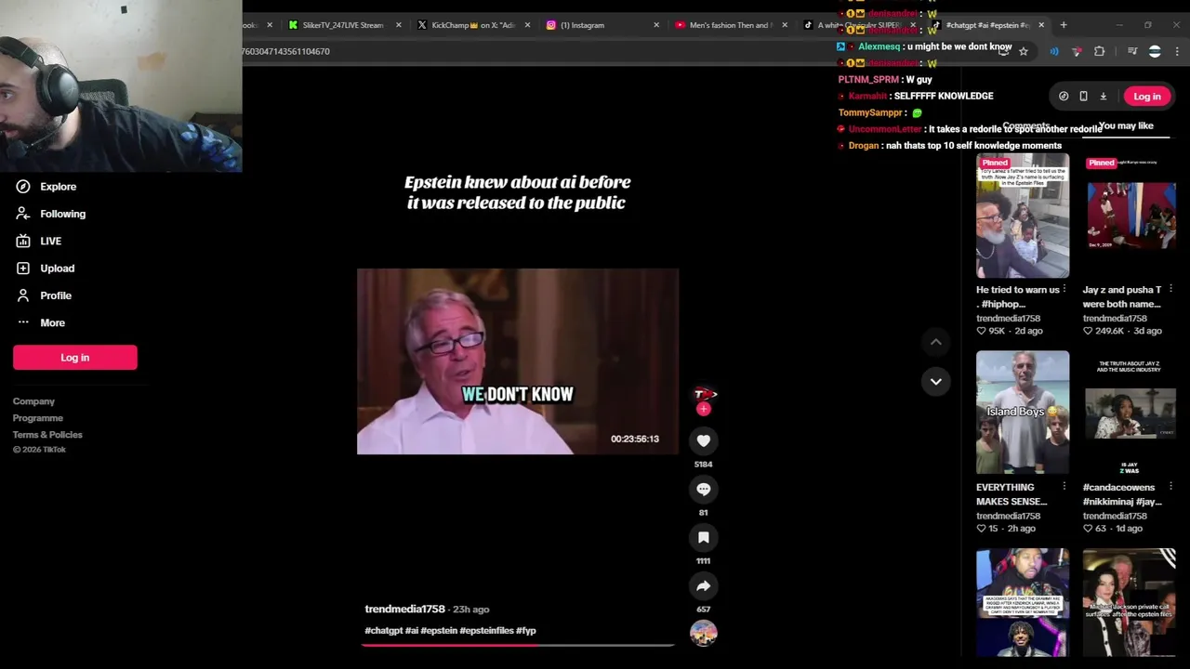Click the top-right Log in button

click(1147, 97)
